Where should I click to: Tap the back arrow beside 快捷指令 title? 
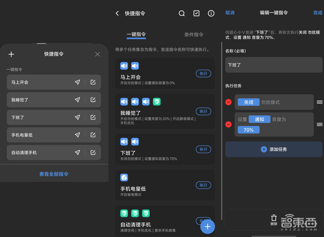117,13
